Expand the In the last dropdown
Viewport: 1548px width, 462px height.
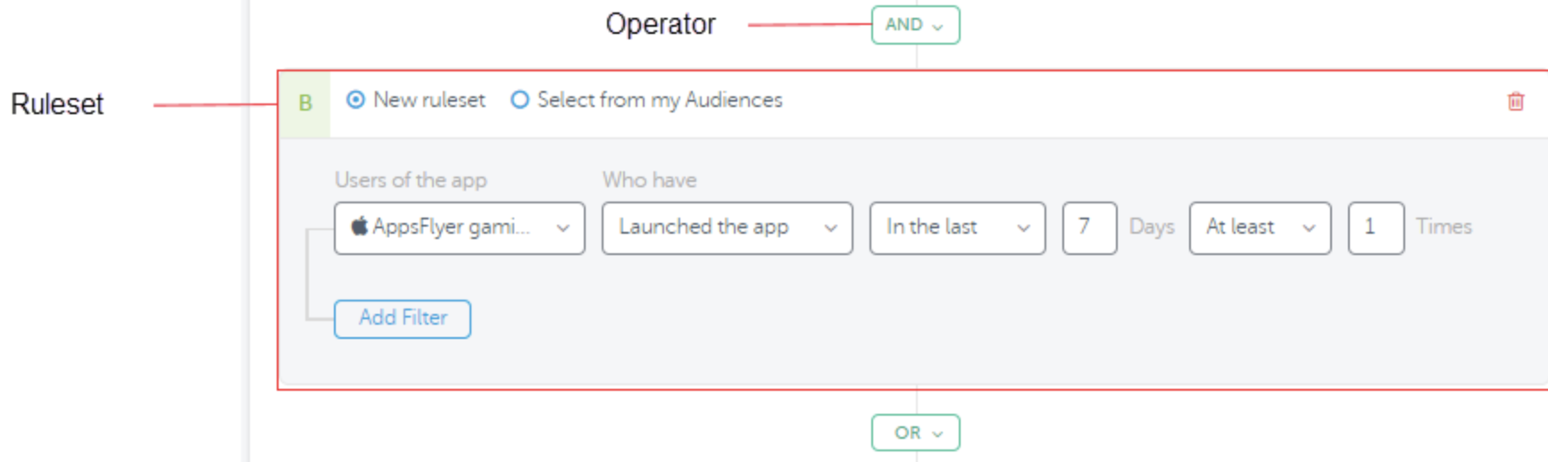(x=958, y=228)
